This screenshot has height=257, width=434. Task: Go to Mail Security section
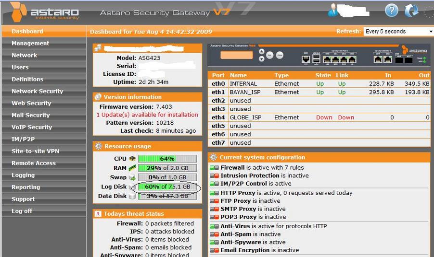44,115
